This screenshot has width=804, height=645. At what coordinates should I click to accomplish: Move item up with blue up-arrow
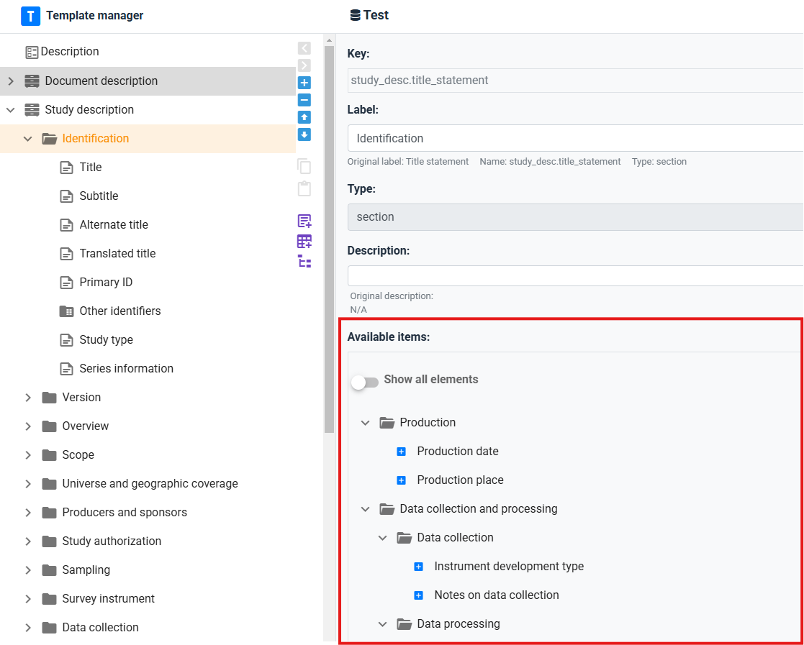pos(304,117)
